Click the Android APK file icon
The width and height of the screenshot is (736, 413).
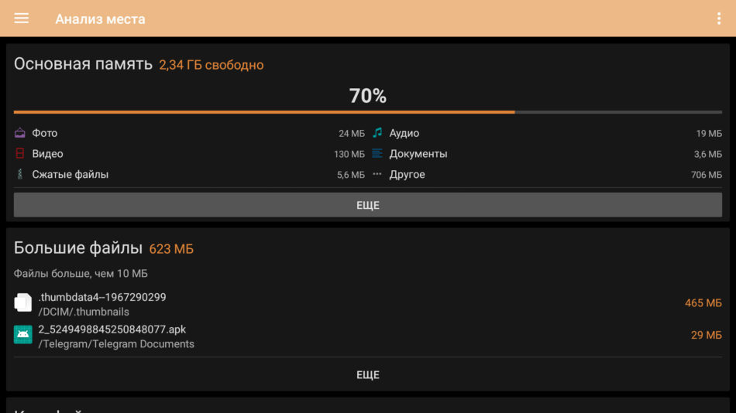(22, 335)
